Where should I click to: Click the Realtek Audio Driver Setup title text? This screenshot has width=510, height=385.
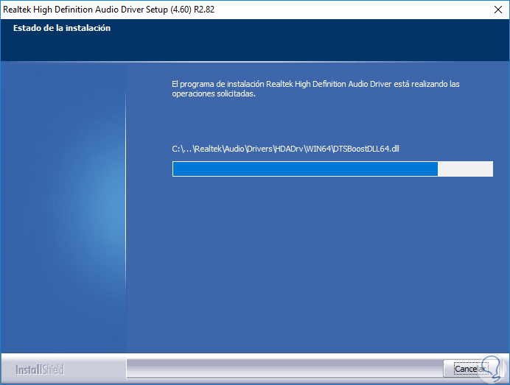click(108, 10)
